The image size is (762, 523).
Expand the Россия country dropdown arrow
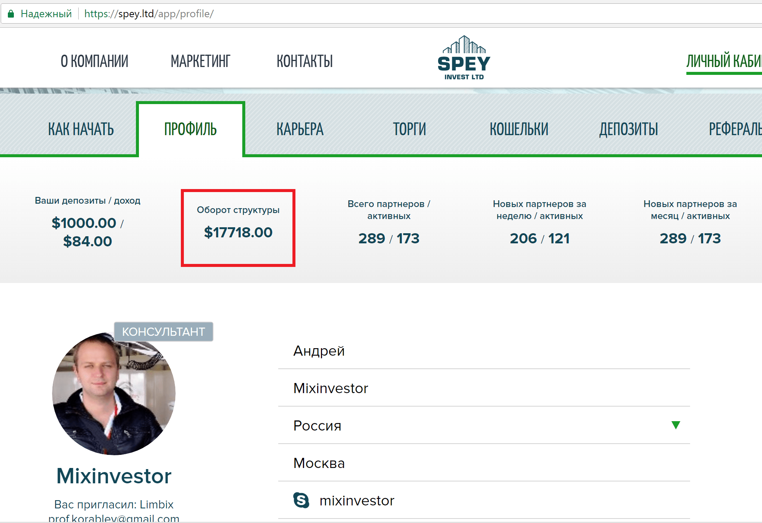(676, 425)
